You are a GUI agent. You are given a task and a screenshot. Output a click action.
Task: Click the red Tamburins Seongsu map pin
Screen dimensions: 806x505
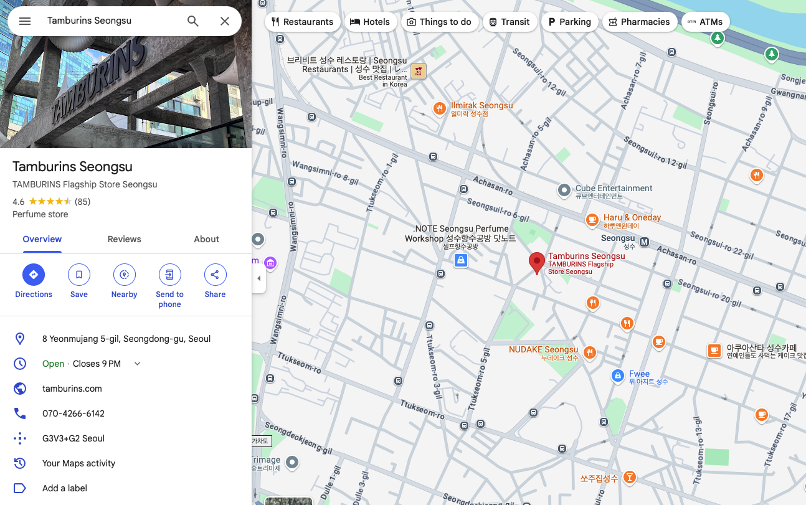point(536,263)
